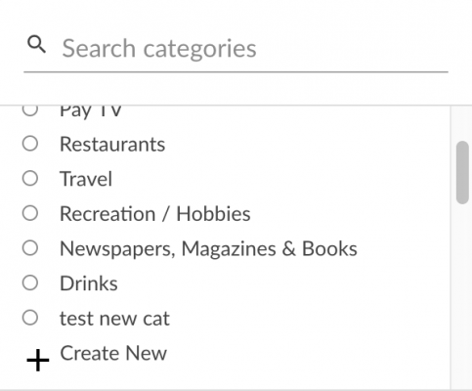Image resolution: width=472 pixels, height=391 pixels.
Task: Choose the Travel radio button
Action: [30, 178]
